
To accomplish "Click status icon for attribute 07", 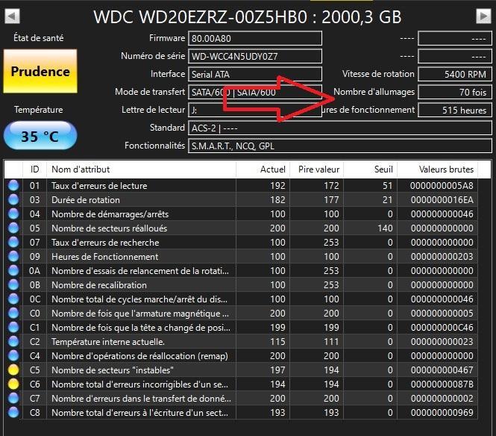I will pyautogui.click(x=13, y=242).
